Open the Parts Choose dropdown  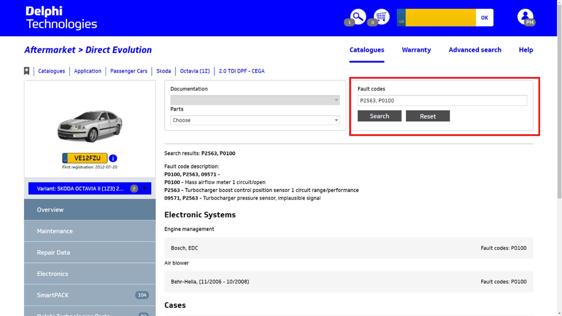coord(255,120)
